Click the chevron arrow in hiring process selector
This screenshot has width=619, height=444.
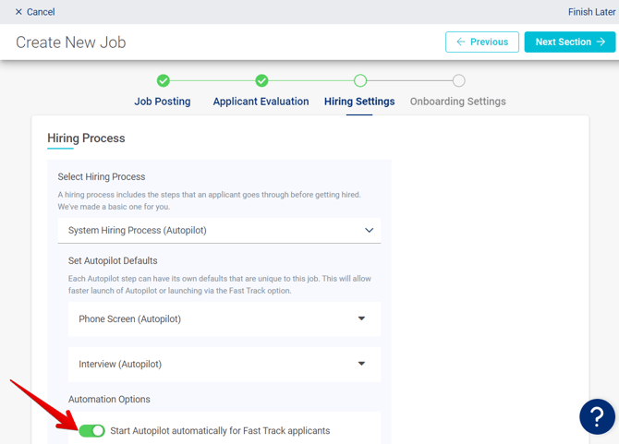pos(369,231)
